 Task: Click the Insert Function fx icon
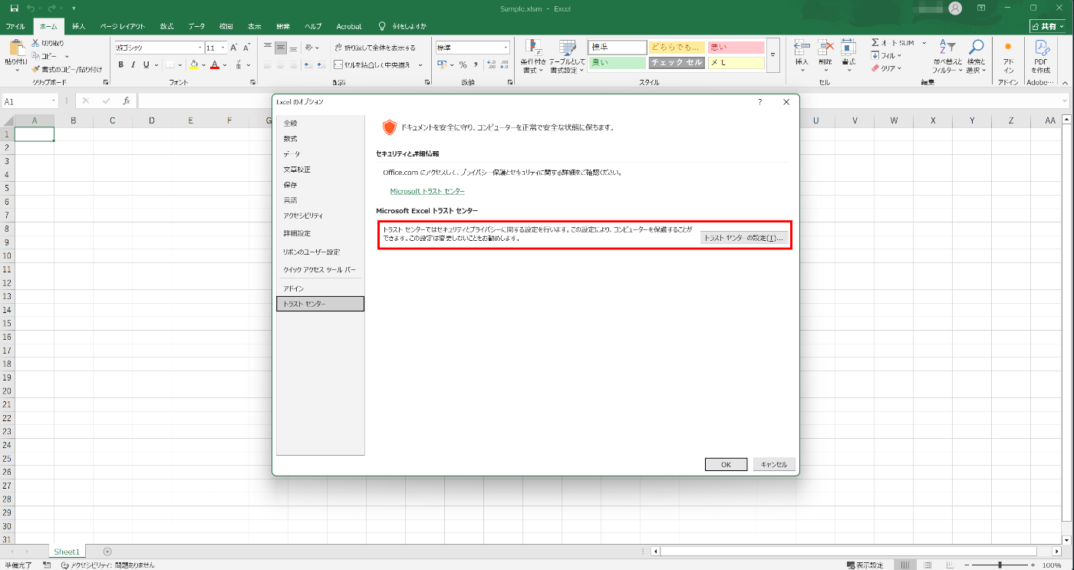(127, 100)
